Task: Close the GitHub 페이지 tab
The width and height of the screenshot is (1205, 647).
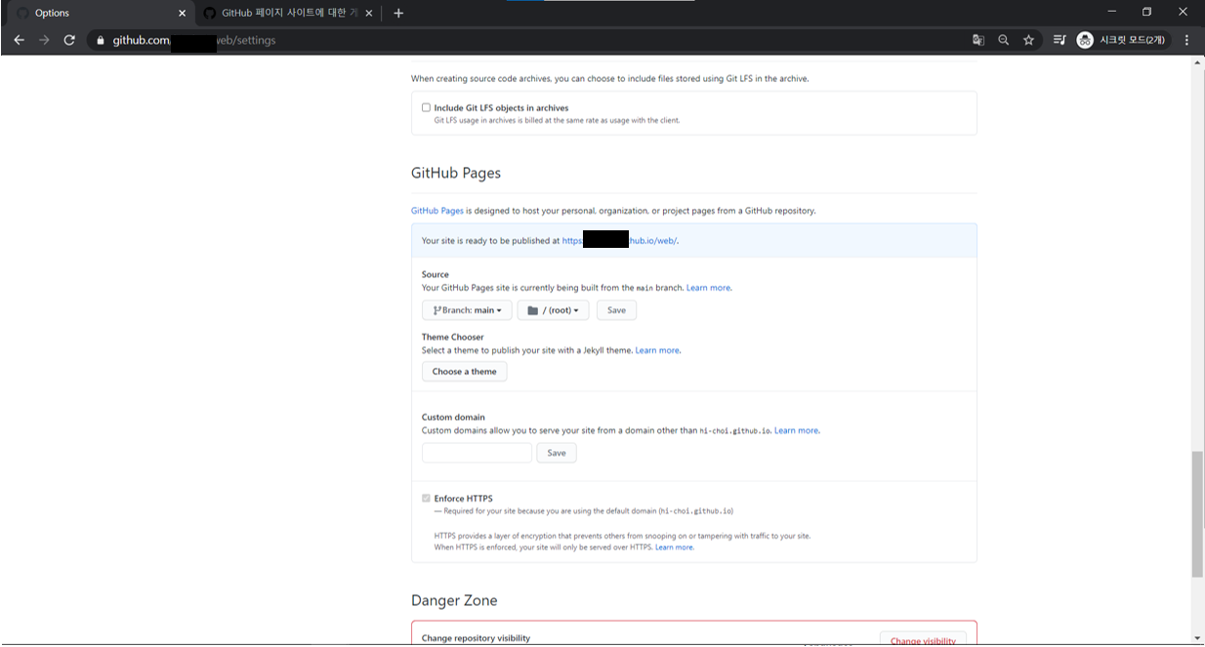Action: point(368,13)
